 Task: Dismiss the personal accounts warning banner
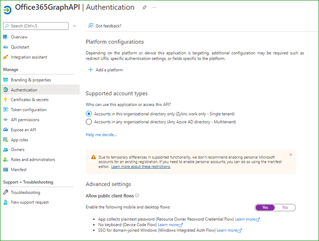pos(291,155)
